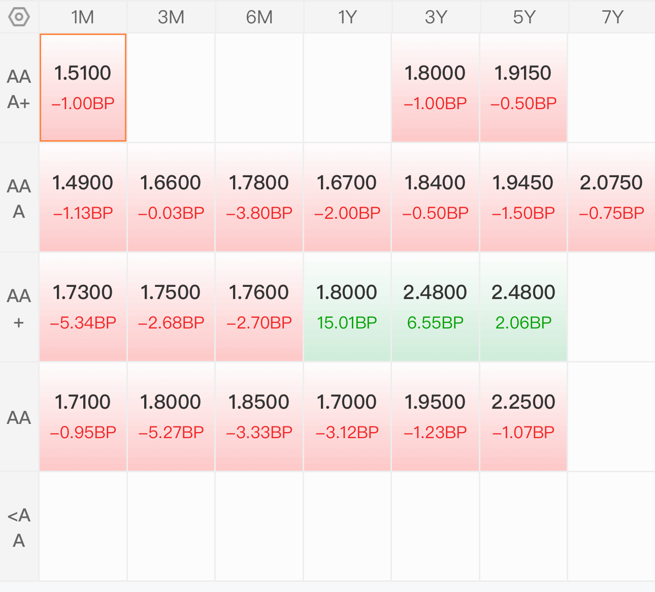Click the AAA 3M cell 1.6600

click(171, 198)
